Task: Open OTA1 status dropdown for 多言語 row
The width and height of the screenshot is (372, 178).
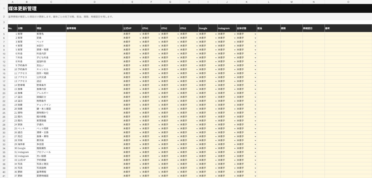Action: [x=159, y=144]
